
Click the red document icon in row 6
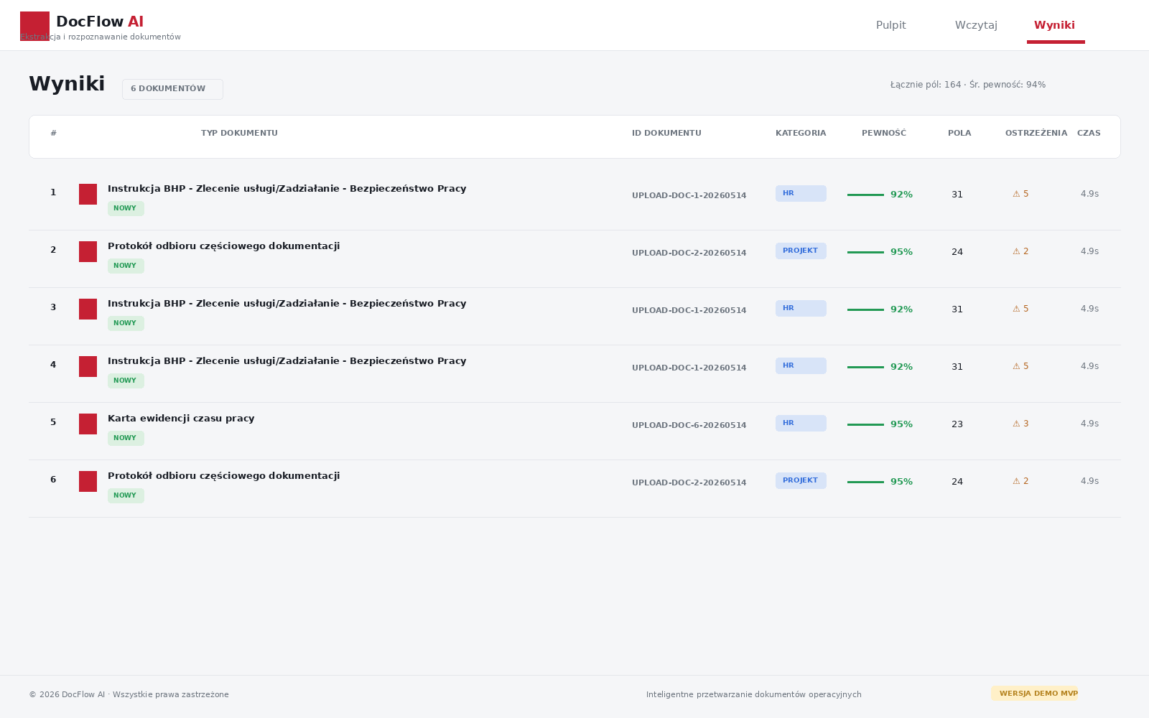88,481
